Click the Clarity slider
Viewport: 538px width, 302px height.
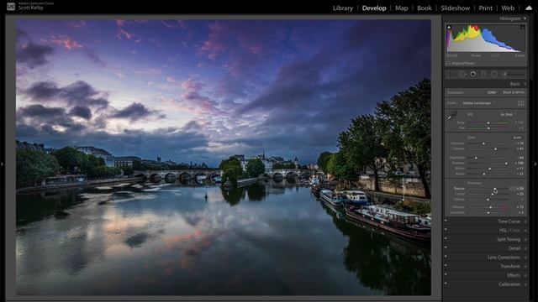488,194
